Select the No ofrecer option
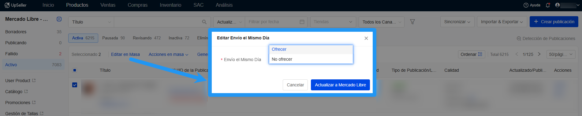The width and height of the screenshot is (582, 116). [x=311, y=59]
